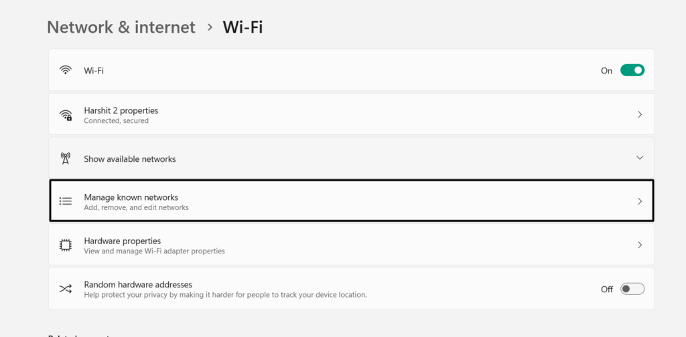Open Harshit 2 properties chevron arrow

pos(640,114)
